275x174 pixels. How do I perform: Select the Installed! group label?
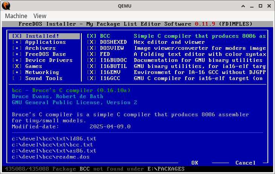(x=42, y=36)
